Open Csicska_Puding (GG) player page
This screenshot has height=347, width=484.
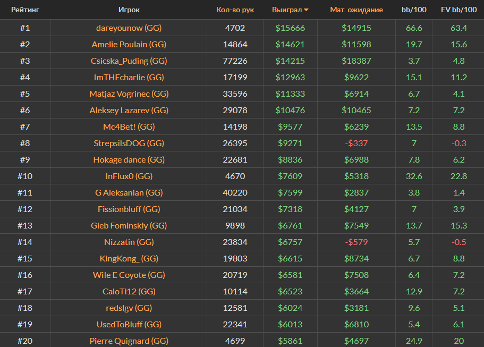coord(129,61)
